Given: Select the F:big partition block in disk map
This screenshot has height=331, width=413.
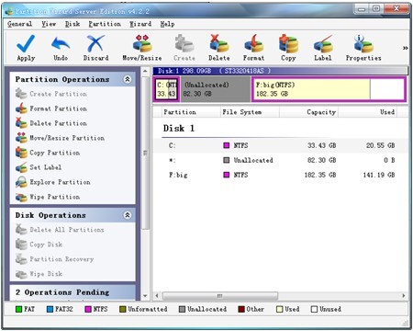Looking at the screenshot, I should pyautogui.click(x=329, y=89).
